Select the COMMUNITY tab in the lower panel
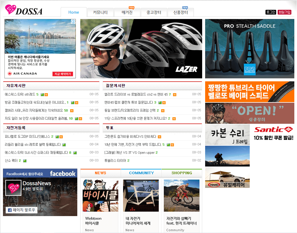This screenshot has height=233, width=297. pos(141,173)
